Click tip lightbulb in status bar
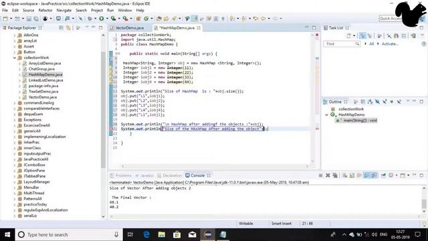The image size is (428, 241). point(425,224)
